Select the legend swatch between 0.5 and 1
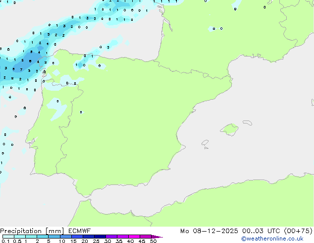Viewport: 314px width, 243px height. (x=20, y=237)
